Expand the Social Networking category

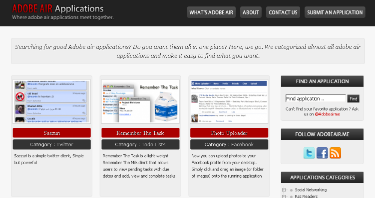click(284, 190)
